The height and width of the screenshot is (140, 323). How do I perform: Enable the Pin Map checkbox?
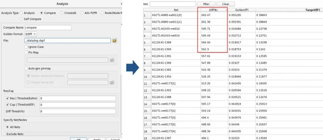26,53
